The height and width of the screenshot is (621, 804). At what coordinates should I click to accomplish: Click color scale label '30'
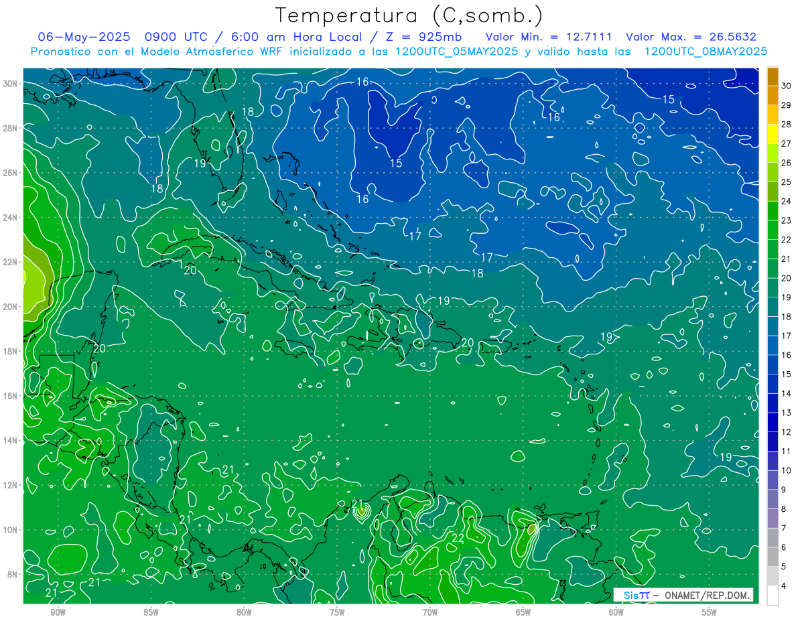786,86
